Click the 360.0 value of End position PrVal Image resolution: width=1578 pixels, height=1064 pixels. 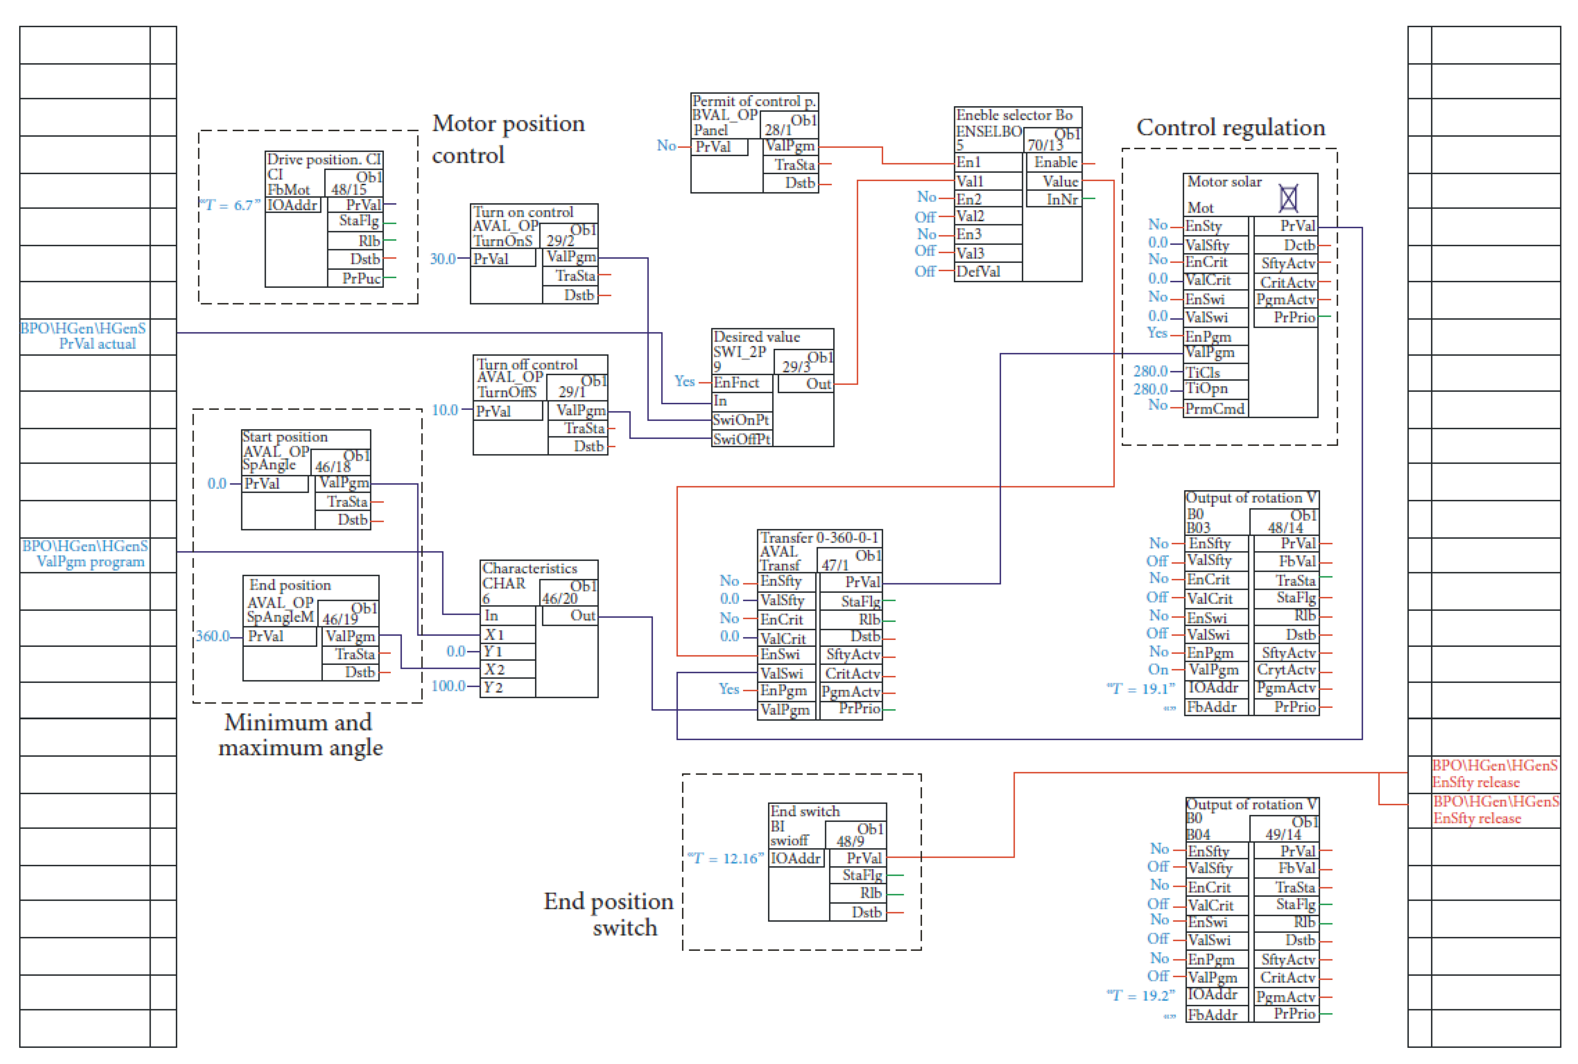click(x=213, y=636)
